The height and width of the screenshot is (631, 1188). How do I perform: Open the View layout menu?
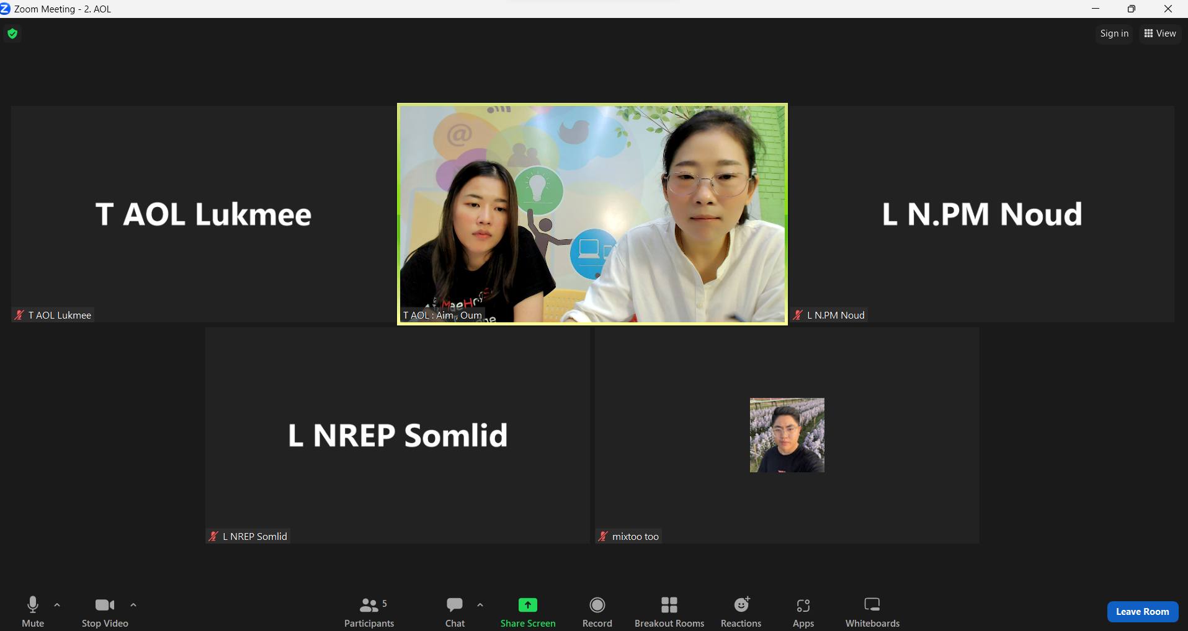(x=1159, y=33)
